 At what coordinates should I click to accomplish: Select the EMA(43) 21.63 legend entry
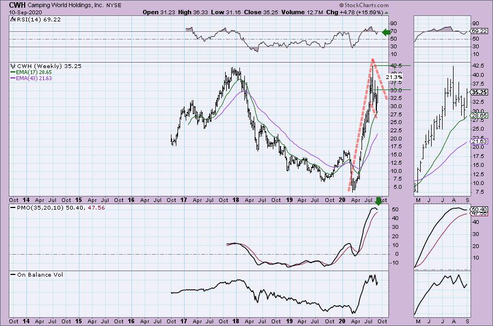[34, 78]
